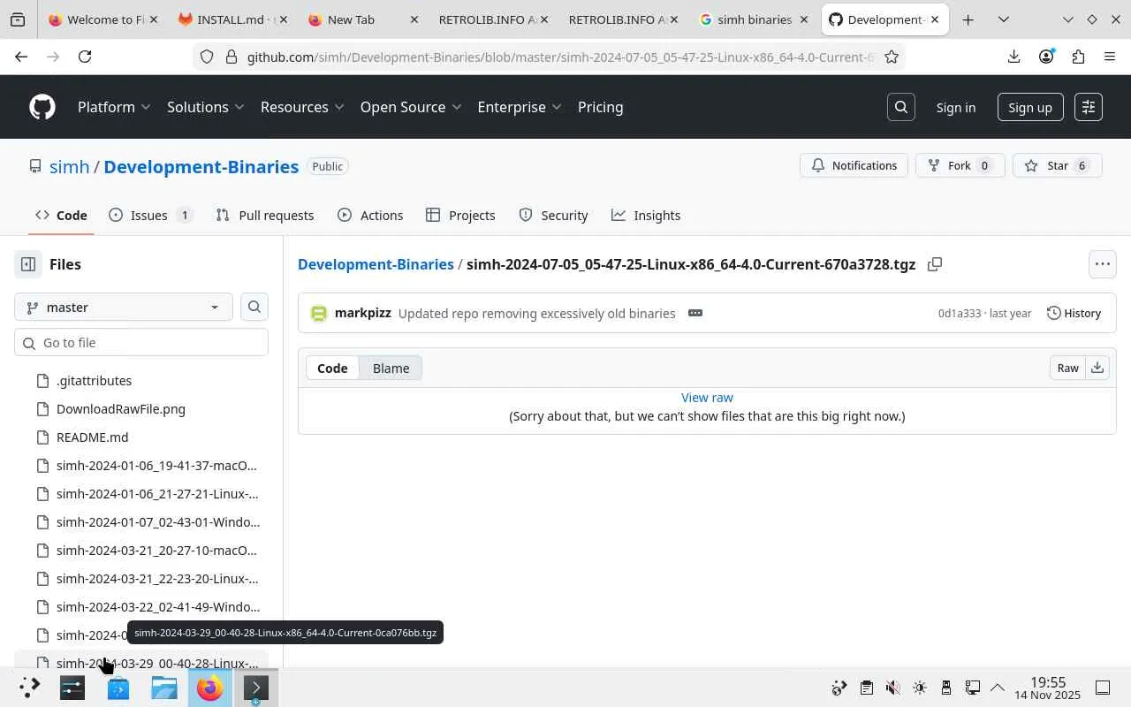
Task: Open the file History
Action: (x=1074, y=313)
